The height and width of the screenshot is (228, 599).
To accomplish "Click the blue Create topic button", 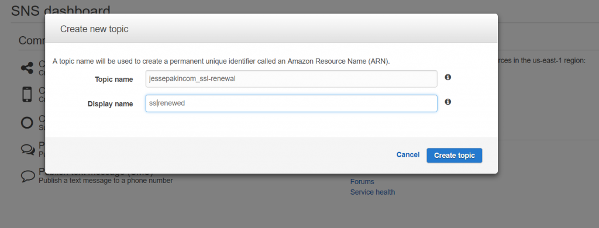I will pyautogui.click(x=454, y=156).
